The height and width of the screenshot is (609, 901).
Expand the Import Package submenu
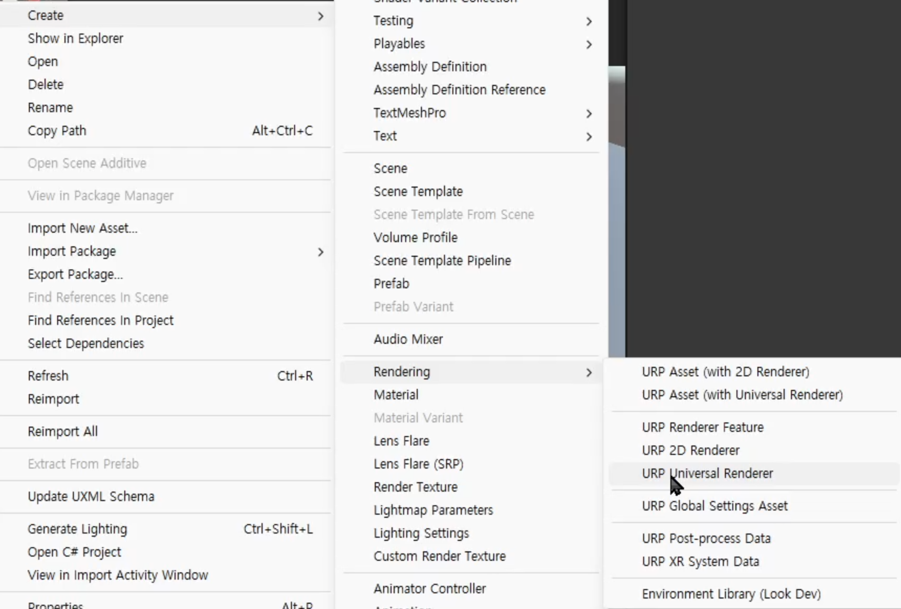point(167,252)
